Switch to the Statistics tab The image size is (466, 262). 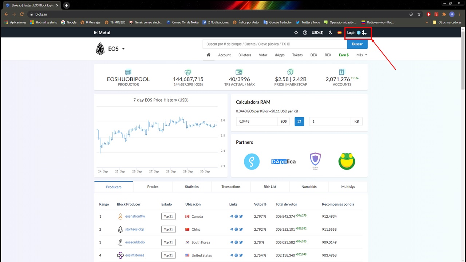tap(192, 187)
